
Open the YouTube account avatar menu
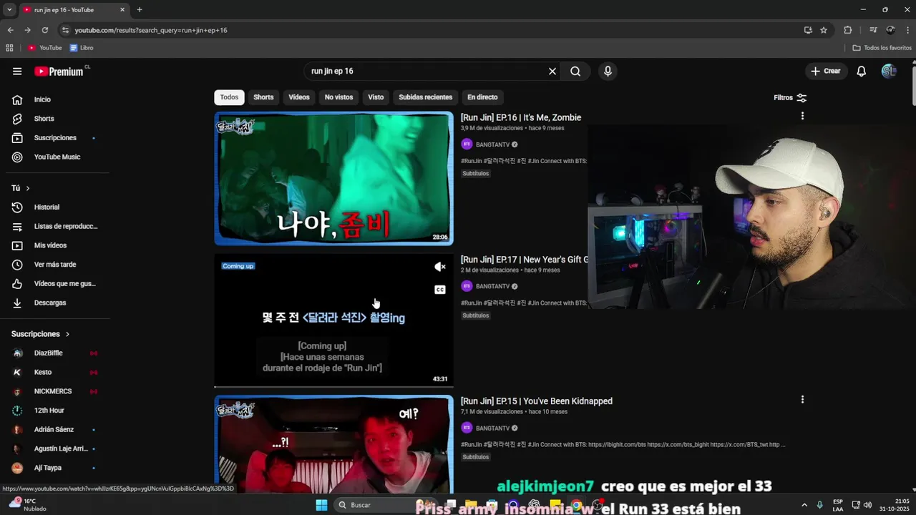coord(889,72)
